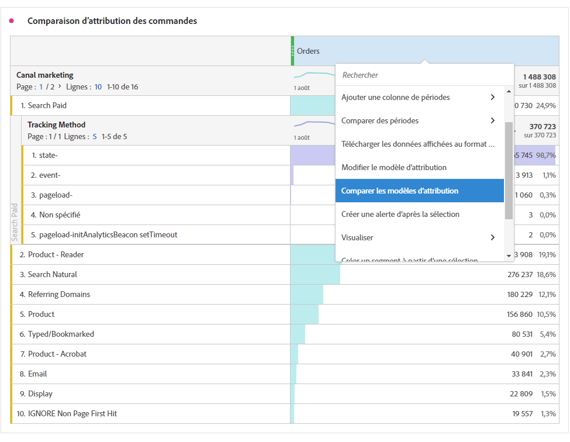This screenshot has height=442, width=570.
Task: Choose "Modifier le modèle d'attribution"
Action: tap(394, 167)
